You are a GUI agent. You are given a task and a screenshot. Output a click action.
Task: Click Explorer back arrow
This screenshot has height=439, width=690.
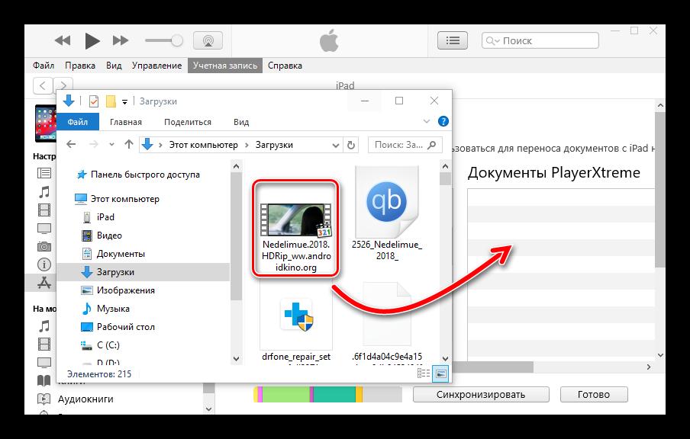(x=71, y=144)
